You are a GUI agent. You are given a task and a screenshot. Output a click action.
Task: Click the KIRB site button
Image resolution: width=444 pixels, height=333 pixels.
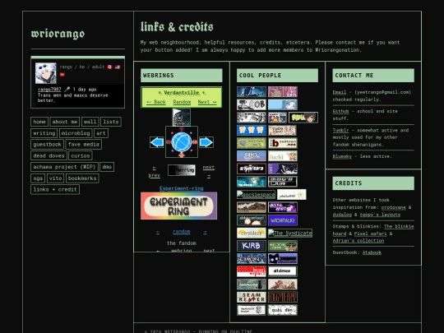click(x=252, y=246)
